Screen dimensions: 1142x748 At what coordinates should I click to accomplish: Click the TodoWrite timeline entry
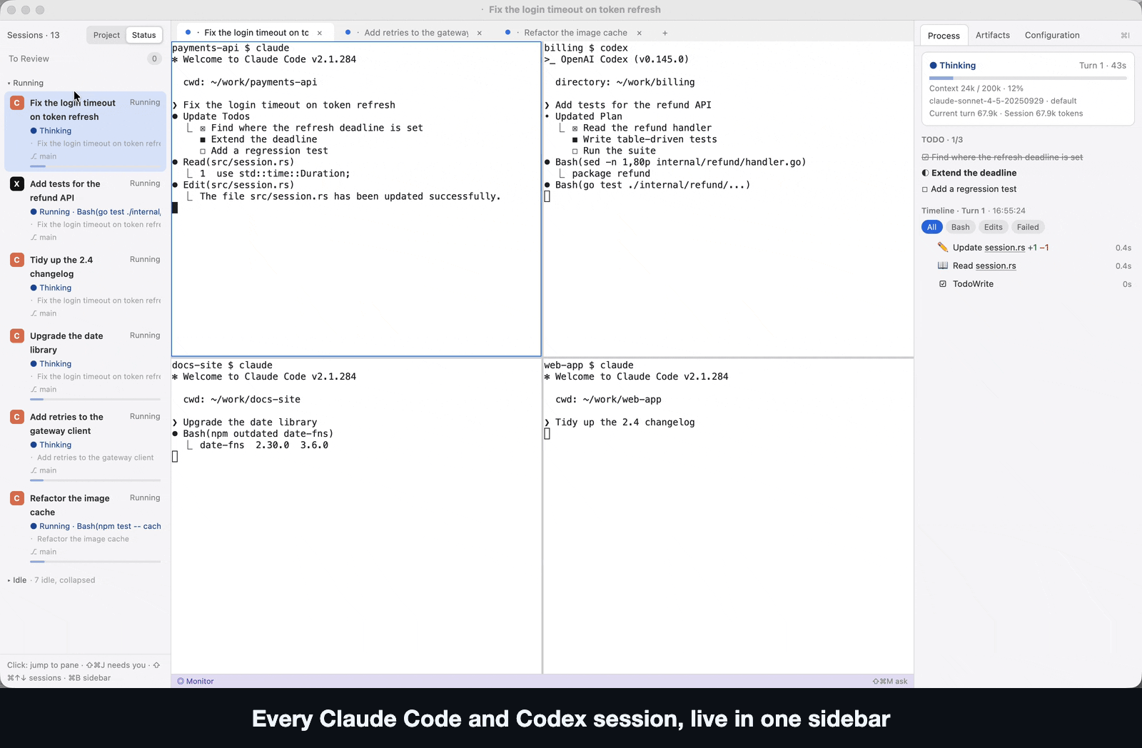point(1028,284)
